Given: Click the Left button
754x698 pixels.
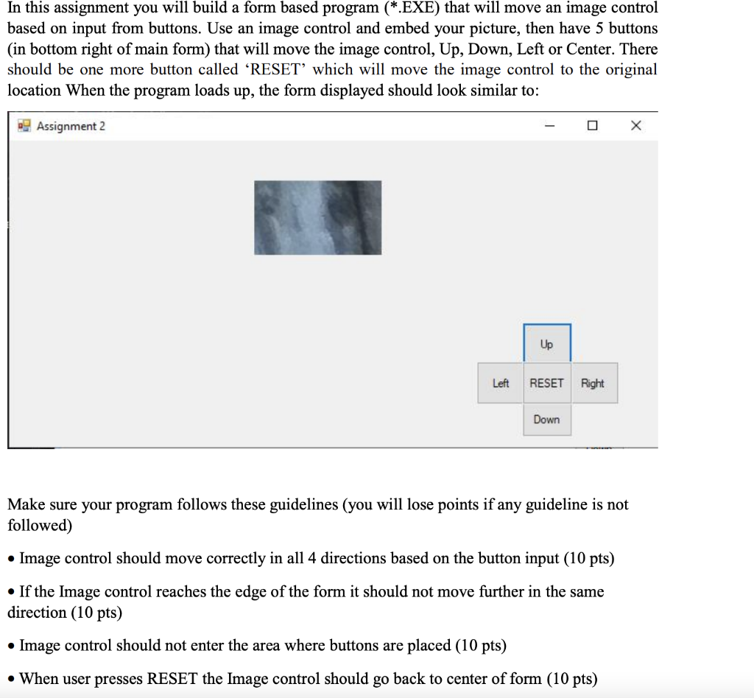Looking at the screenshot, I should tap(501, 383).
